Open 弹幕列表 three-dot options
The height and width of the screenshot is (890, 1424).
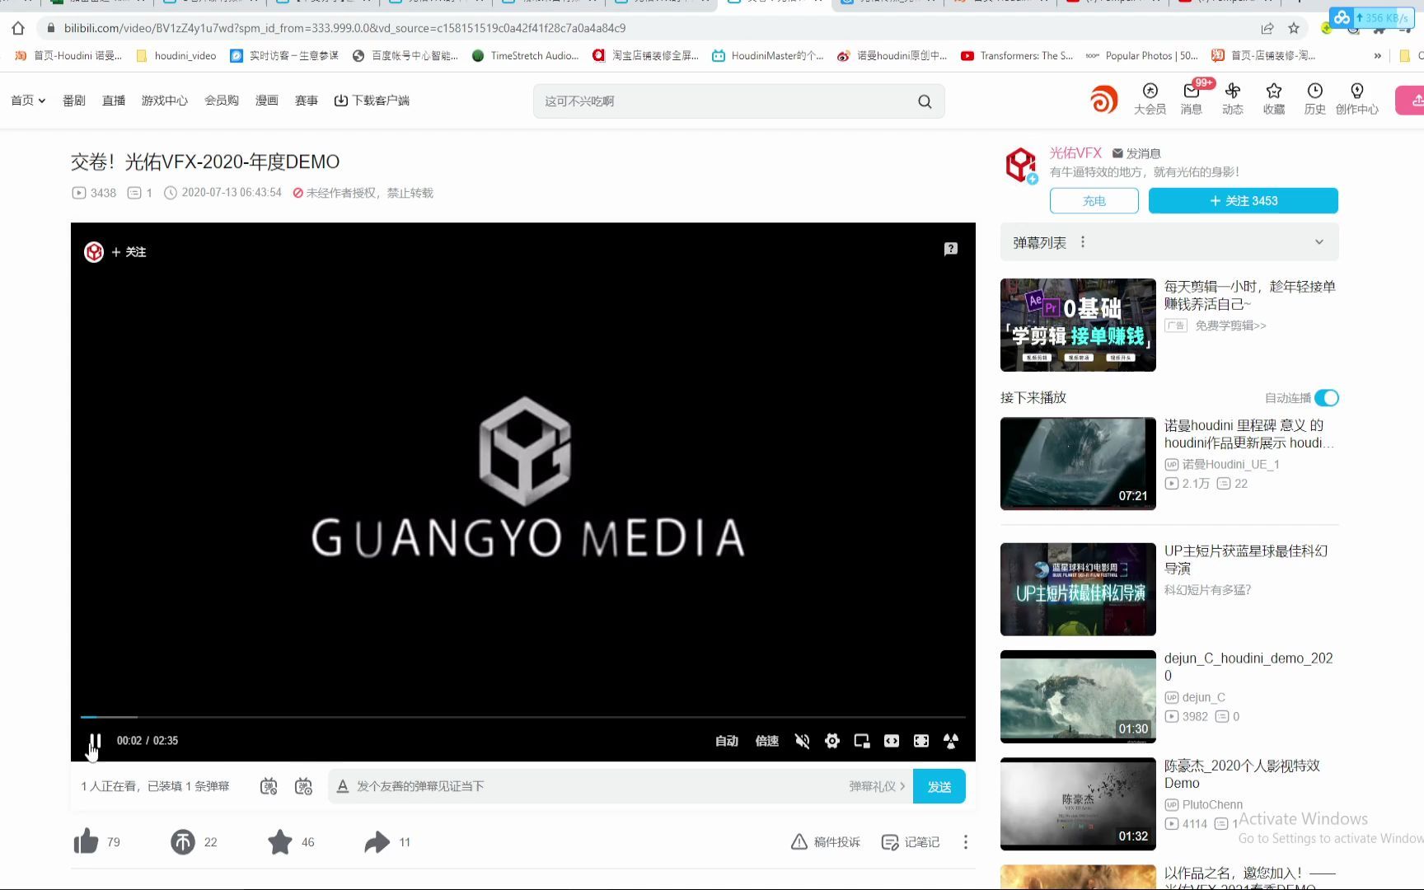[x=1083, y=242]
